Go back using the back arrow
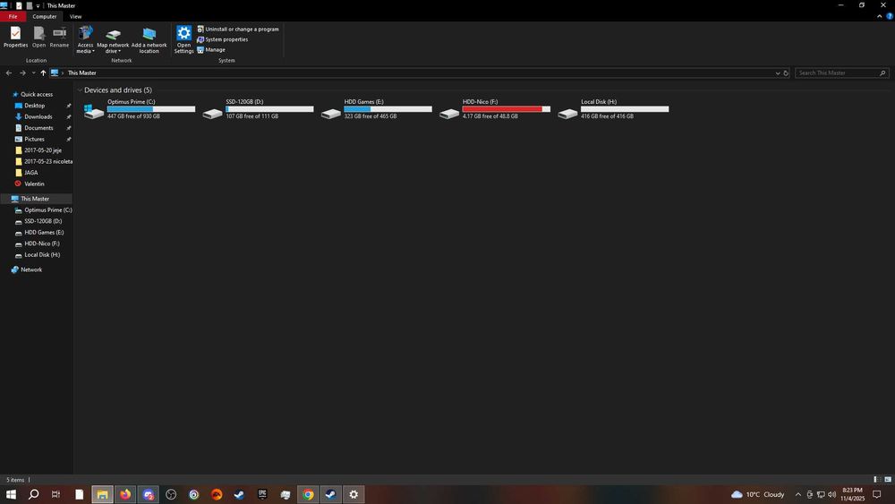895x504 pixels. tap(9, 73)
